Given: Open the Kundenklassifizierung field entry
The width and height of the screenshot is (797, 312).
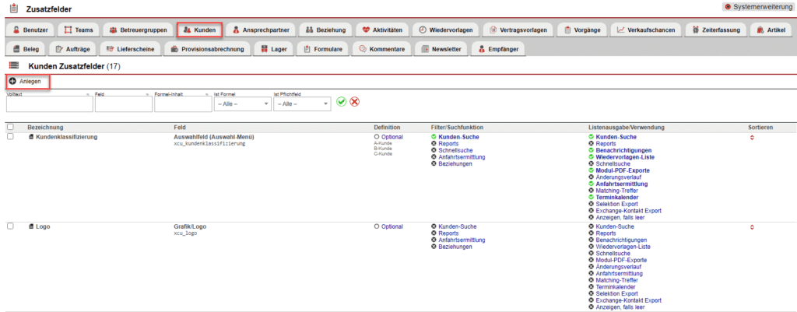Looking at the screenshot, I should tap(66, 137).
